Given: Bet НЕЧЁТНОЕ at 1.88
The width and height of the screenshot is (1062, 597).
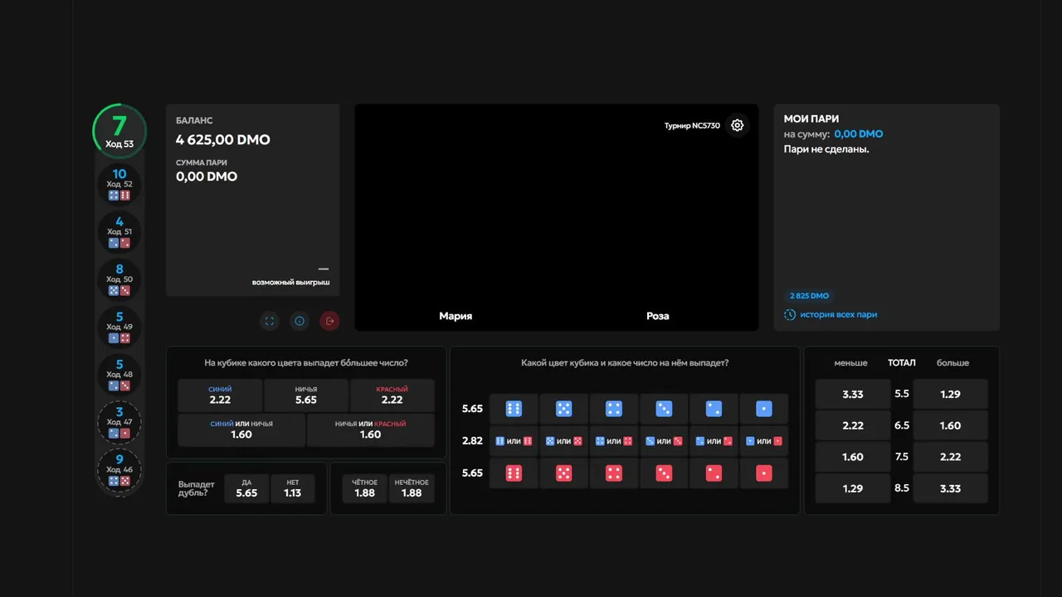Looking at the screenshot, I should pyautogui.click(x=412, y=488).
